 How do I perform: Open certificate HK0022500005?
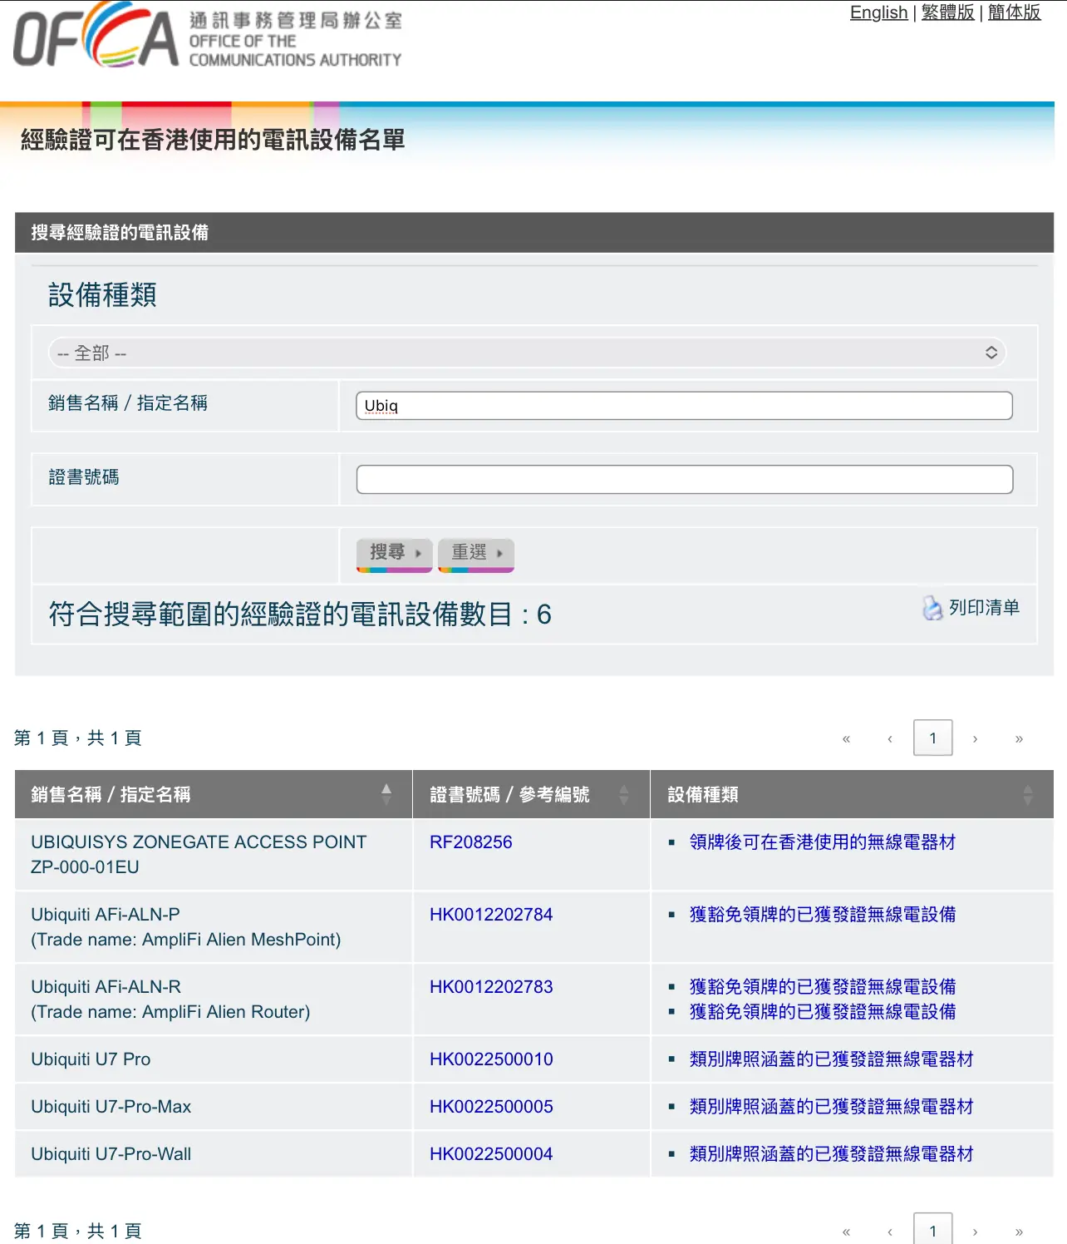coord(491,1106)
